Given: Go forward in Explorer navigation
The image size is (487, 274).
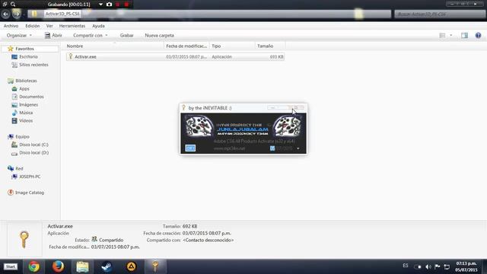Looking at the screenshot, I should [17, 14].
